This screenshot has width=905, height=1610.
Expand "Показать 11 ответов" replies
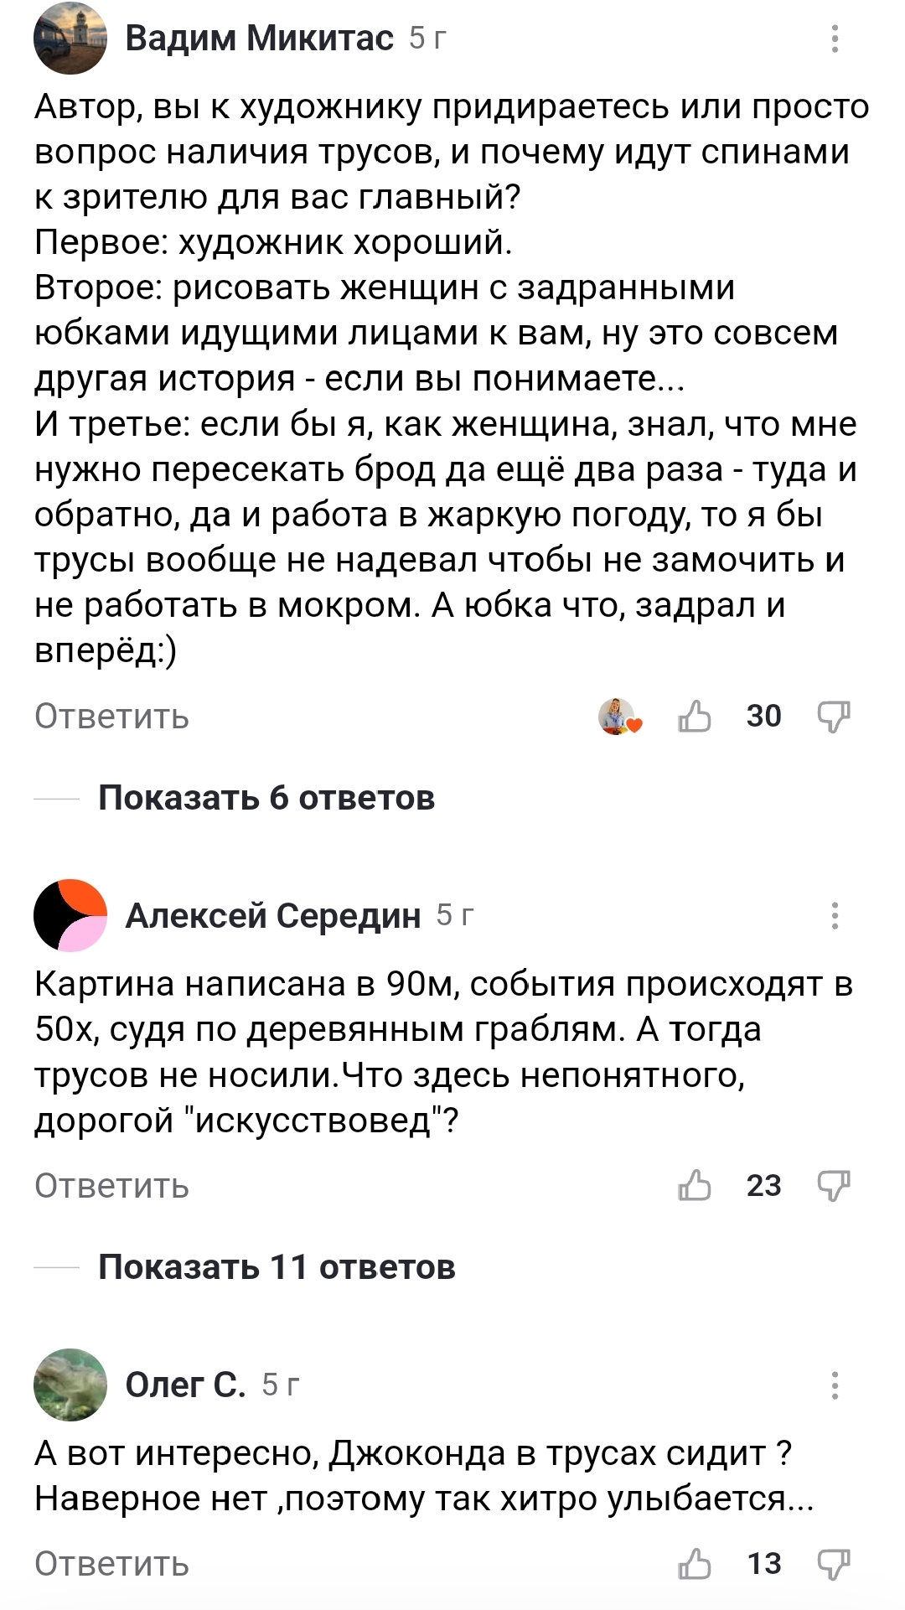[277, 1267]
